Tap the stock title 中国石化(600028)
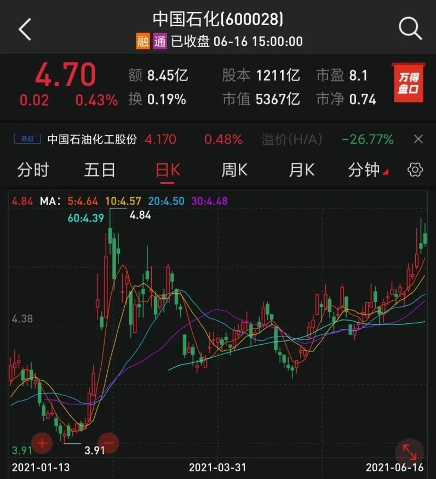This screenshot has width=436, height=479. click(x=218, y=19)
